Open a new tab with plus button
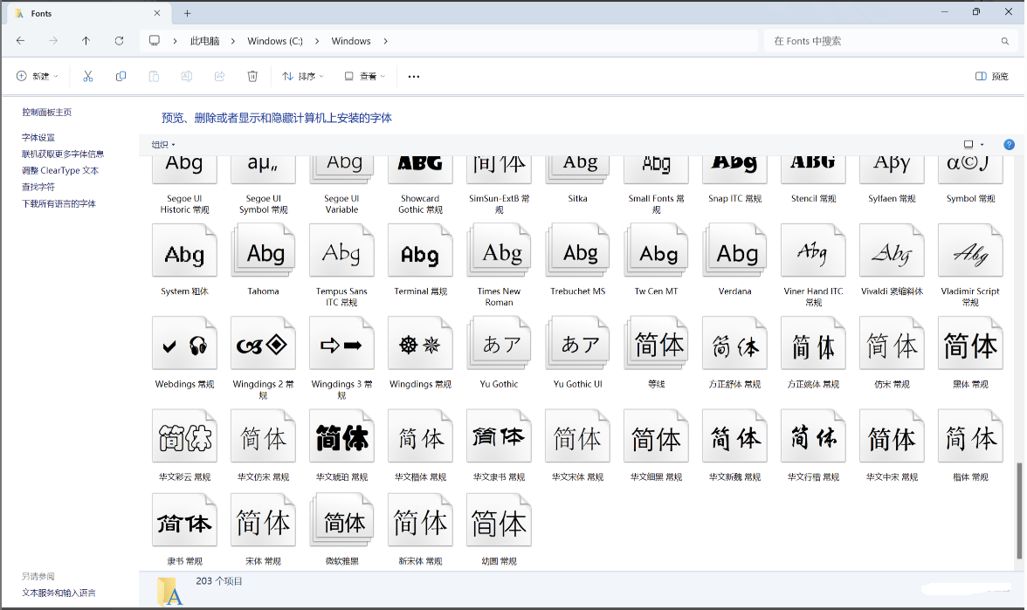Screen dimensions: 1027x610 point(187,13)
